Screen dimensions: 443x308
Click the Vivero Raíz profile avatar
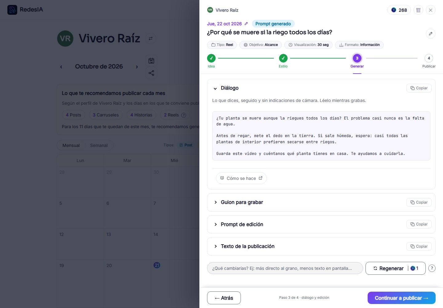pyautogui.click(x=65, y=38)
